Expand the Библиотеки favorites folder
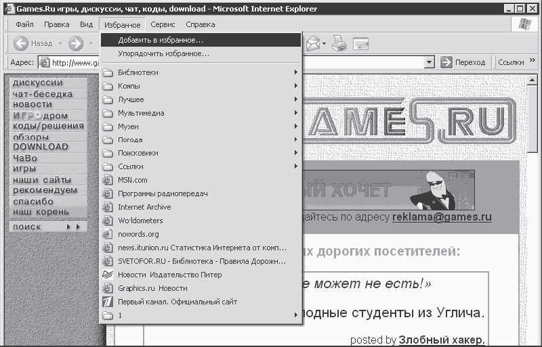 pos(201,72)
